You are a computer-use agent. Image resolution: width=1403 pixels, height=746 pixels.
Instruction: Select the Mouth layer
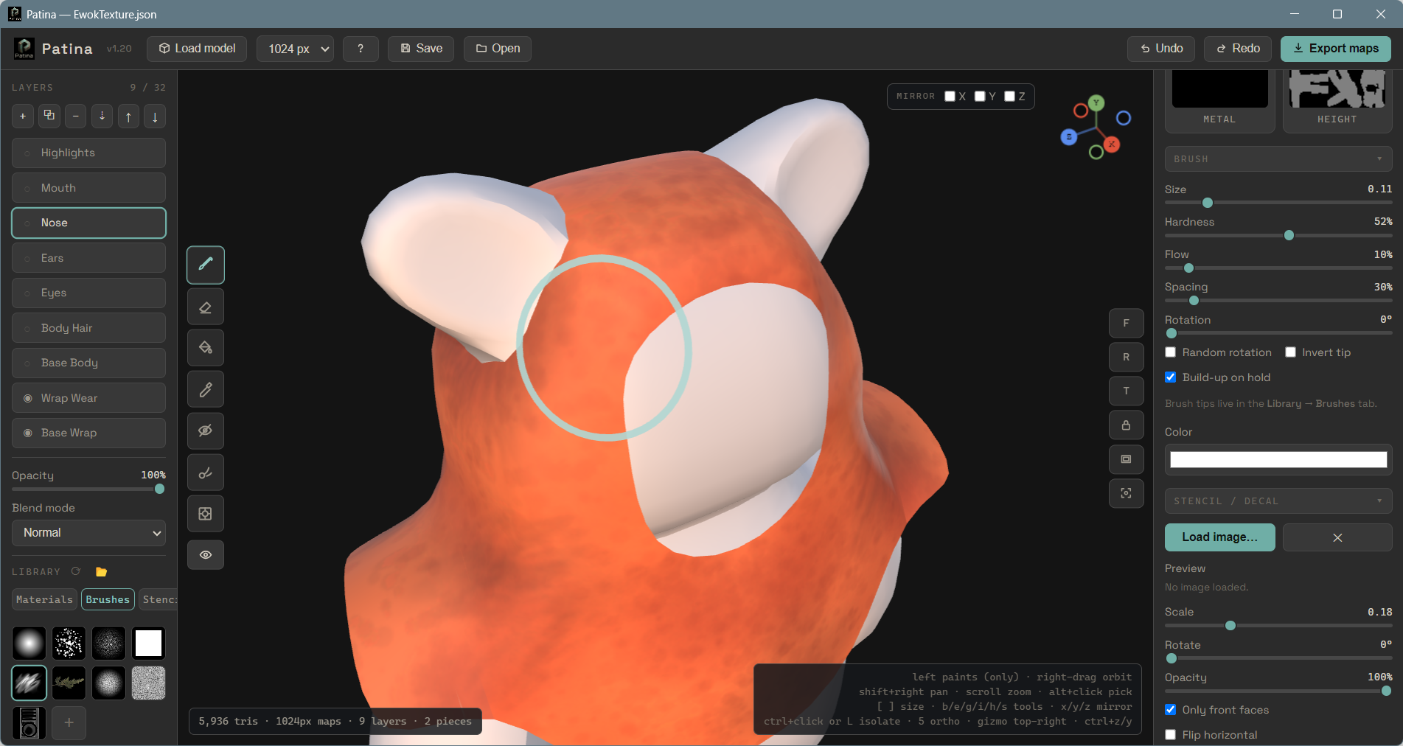(x=88, y=188)
